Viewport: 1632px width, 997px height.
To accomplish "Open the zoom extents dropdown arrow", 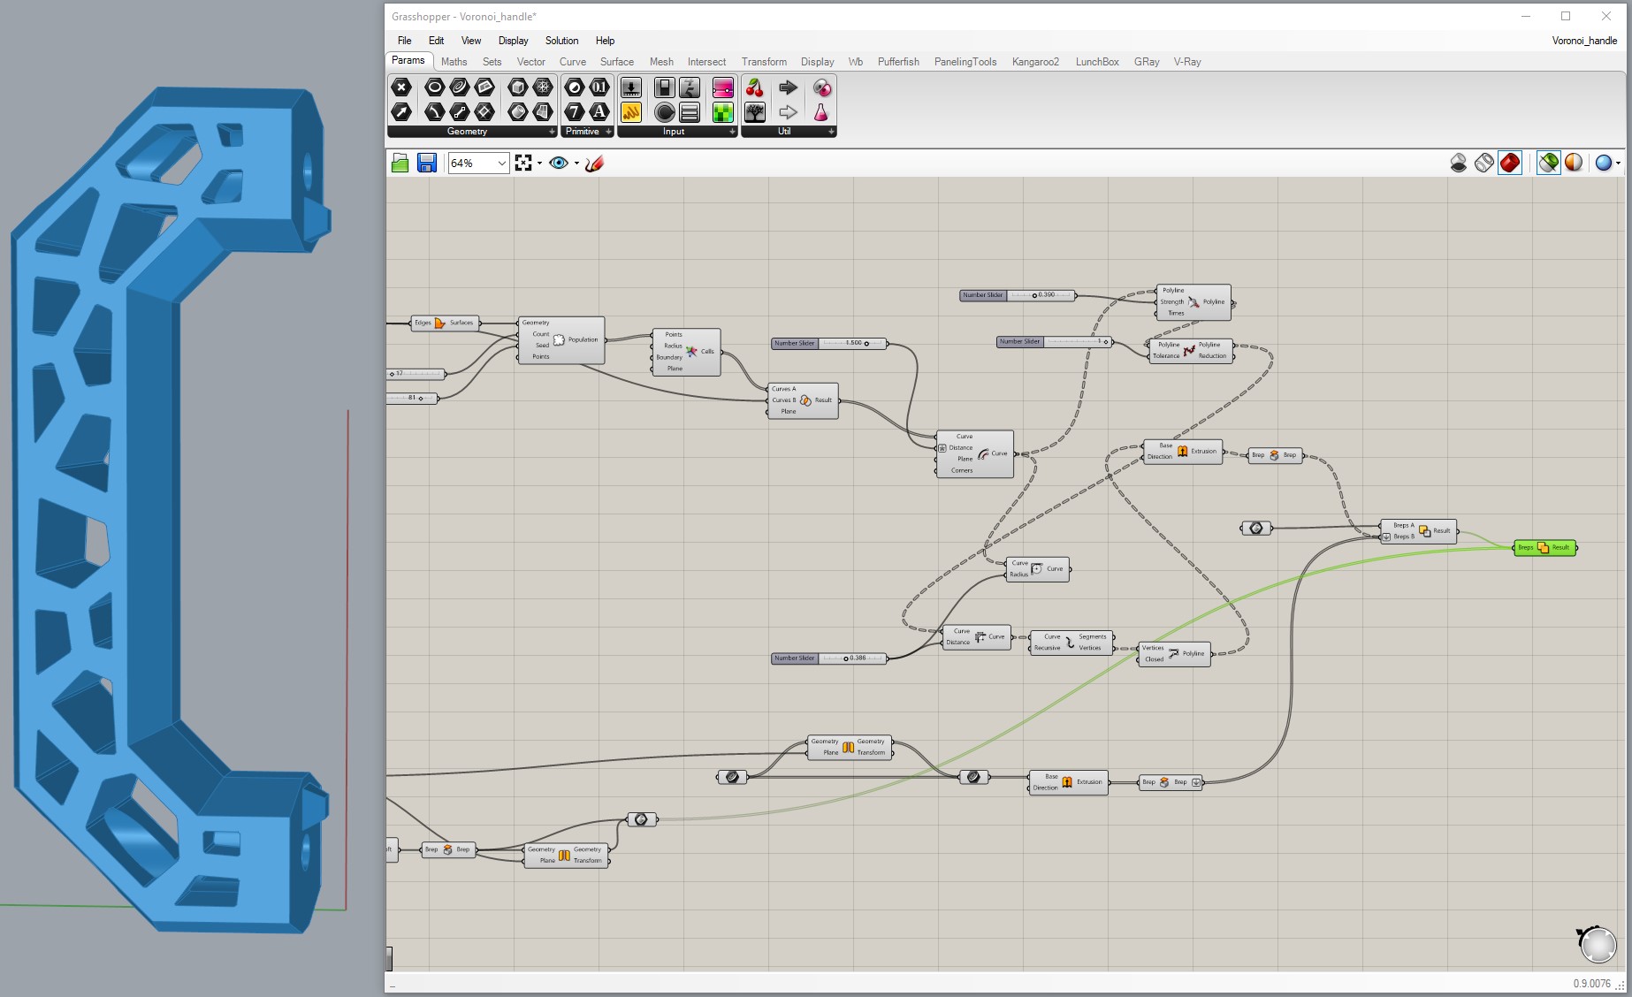I will click(x=539, y=164).
